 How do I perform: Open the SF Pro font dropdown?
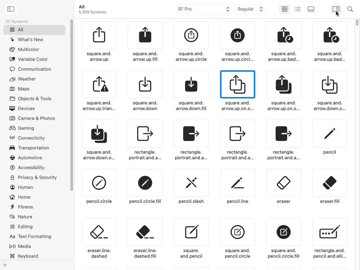204,9
